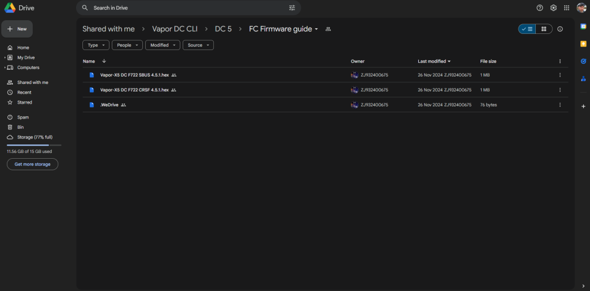Screen dimensions: 590x291
Task: Click owner avatar in SBUS row
Action: pyautogui.click(x=354, y=75)
